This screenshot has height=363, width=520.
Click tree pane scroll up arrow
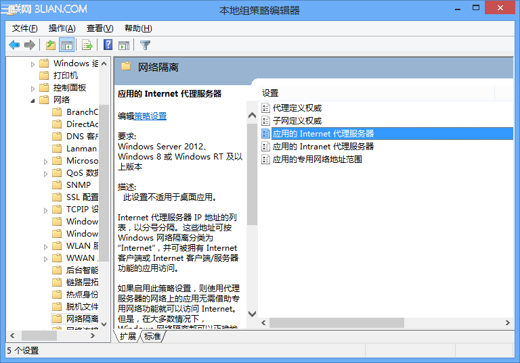pyautogui.click(x=104, y=64)
